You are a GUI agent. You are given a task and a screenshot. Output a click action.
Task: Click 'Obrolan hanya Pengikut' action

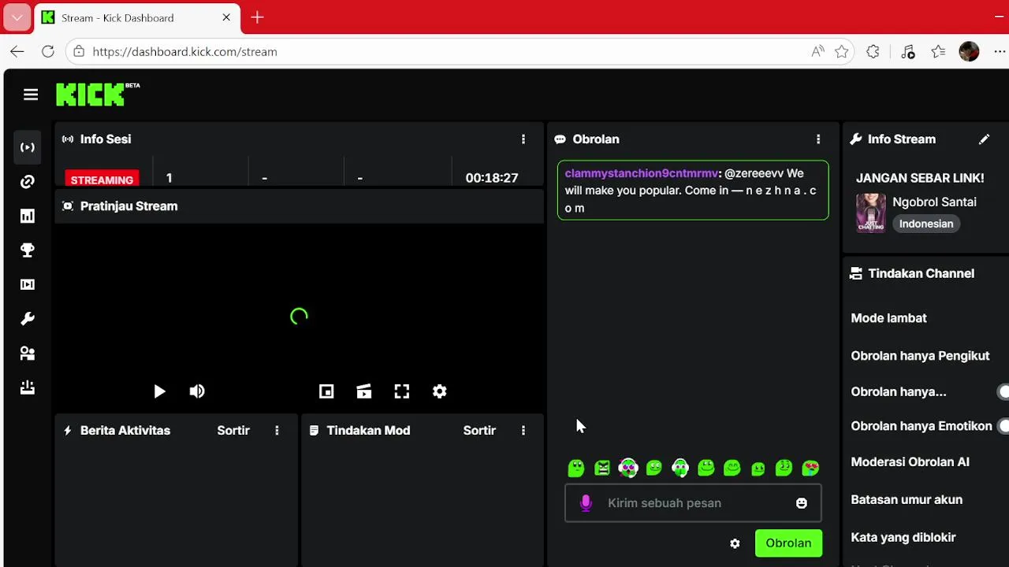[x=920, y=356]
